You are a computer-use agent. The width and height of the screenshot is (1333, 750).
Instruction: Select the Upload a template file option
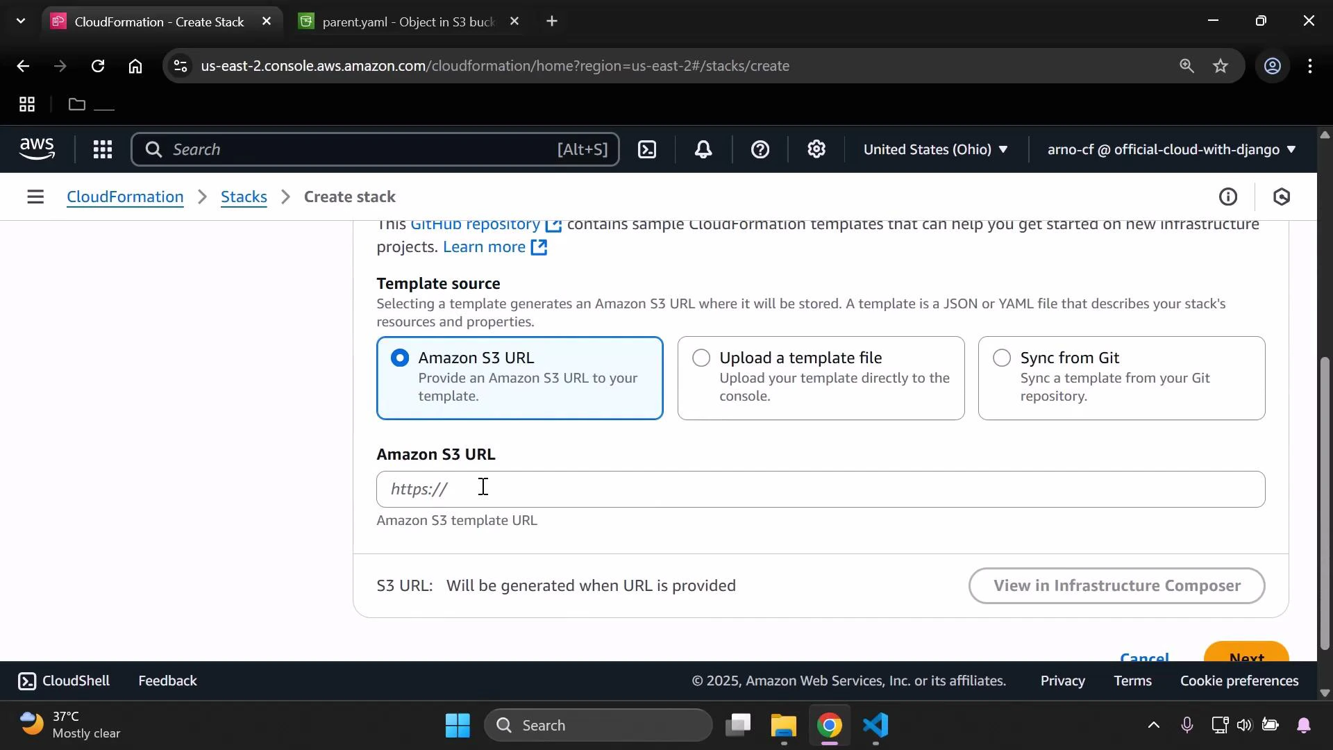point(701,358)
